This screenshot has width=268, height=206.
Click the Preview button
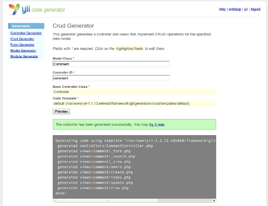(61, 111)
